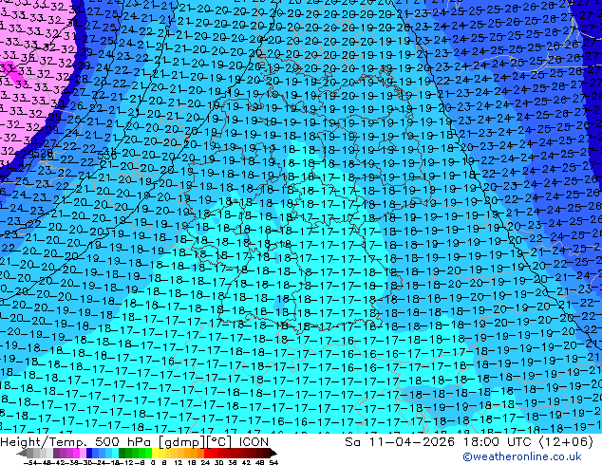602x465 pixels.
Task: Pick the magenta legend swatch
Action: pos(76,453)
